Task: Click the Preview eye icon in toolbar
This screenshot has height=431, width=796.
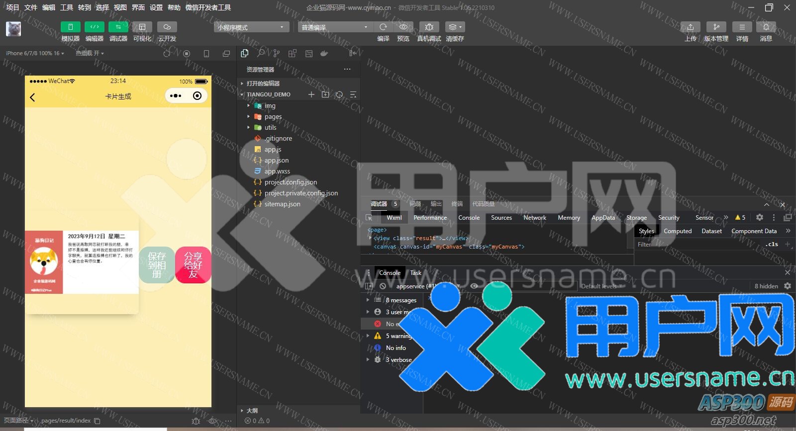Action: pyautogui.click(x=403, y=27)
